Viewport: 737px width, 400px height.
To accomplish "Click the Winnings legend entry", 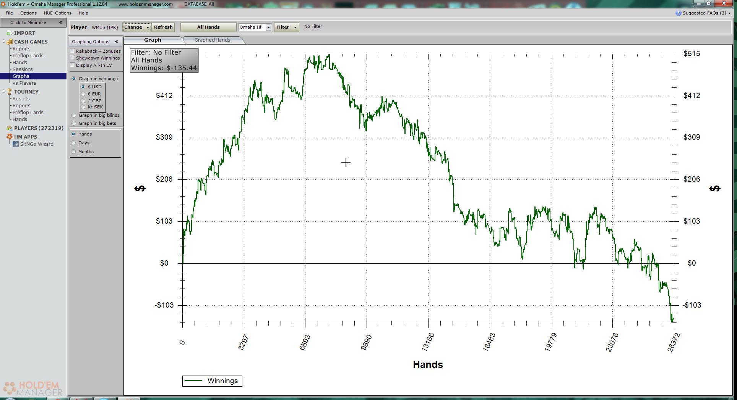I will 212,381.
